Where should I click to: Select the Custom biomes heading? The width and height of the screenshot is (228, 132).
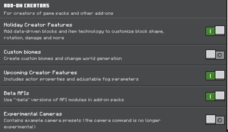click(x=22, y=52)
